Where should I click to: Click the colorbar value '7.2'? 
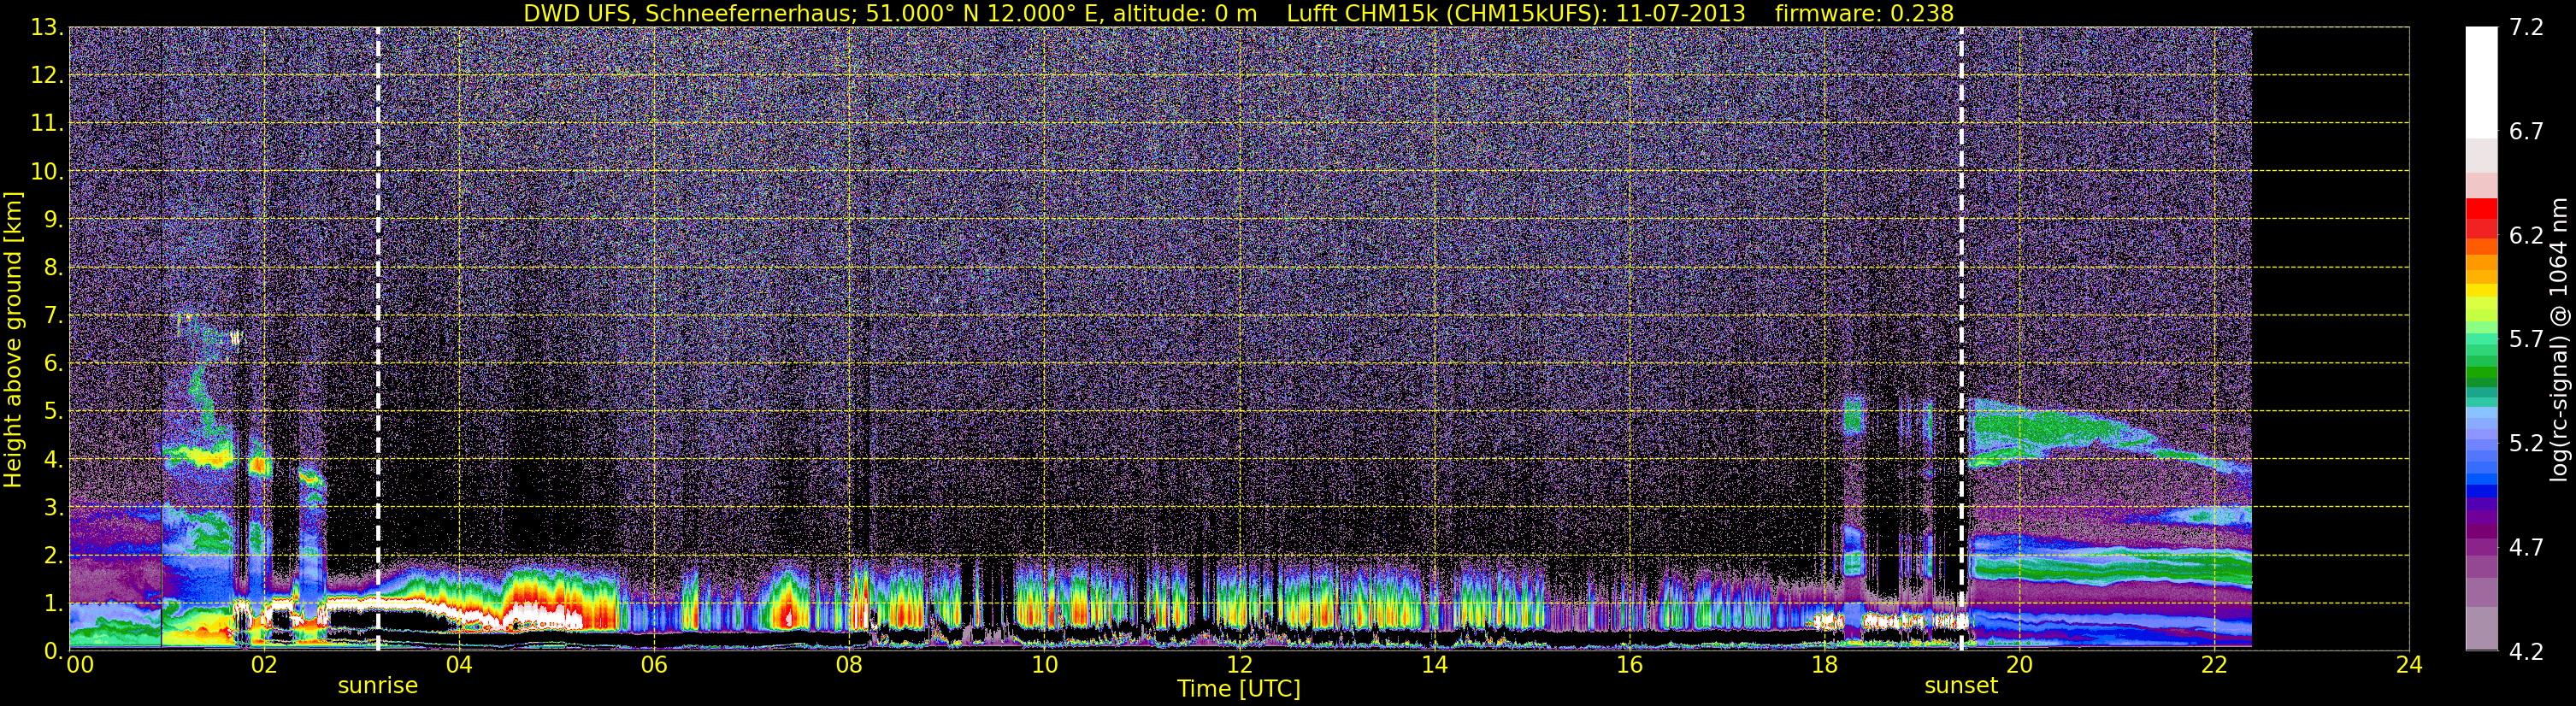tap(2526, 27)
